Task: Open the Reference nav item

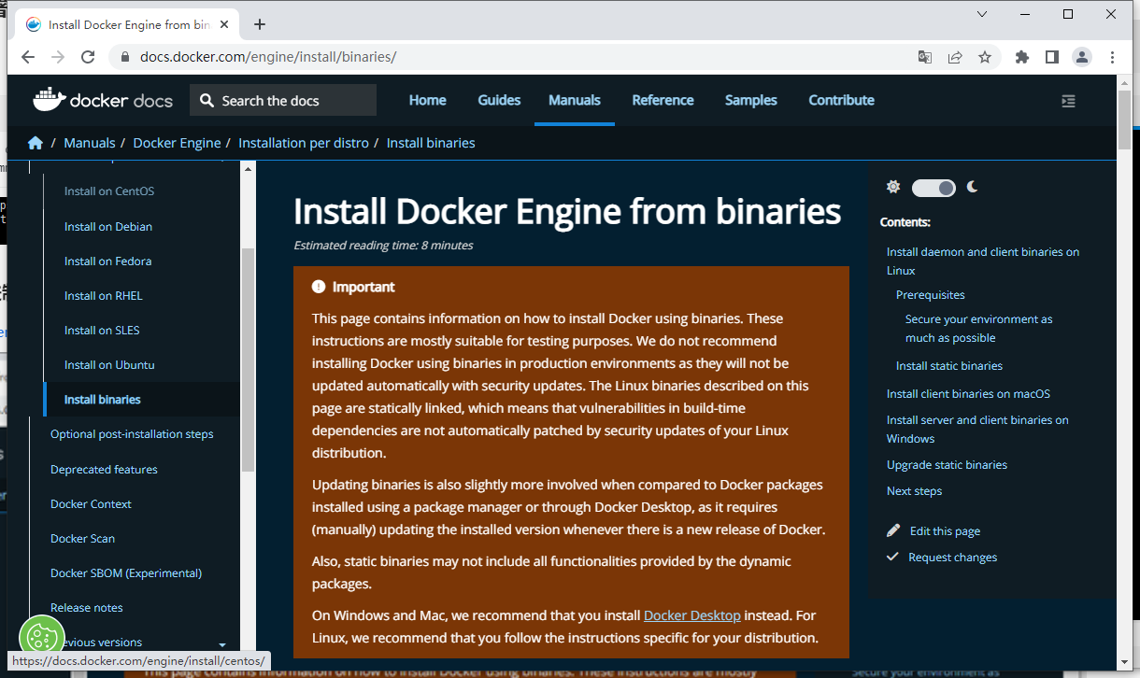Action: pos(663,100)
